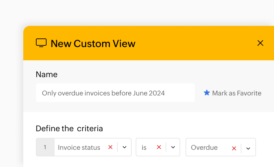Select the Invoice status field text
Image resolution: width=274 pixels, height=167 pixels.
click(79, 147)
